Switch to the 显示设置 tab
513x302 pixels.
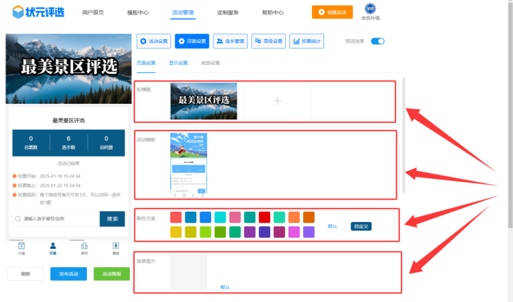point(179,63)
